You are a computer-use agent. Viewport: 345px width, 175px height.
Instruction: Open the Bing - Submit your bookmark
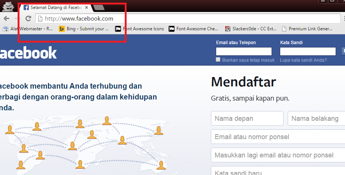tap(84, 29)
